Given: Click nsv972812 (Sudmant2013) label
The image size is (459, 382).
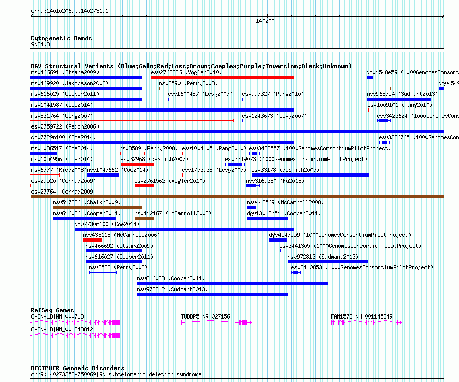Looking at the screenshot, I should 172,289.
